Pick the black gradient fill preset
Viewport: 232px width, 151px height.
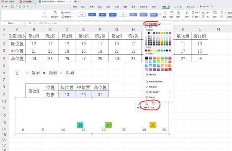click(x=147, y=58)
